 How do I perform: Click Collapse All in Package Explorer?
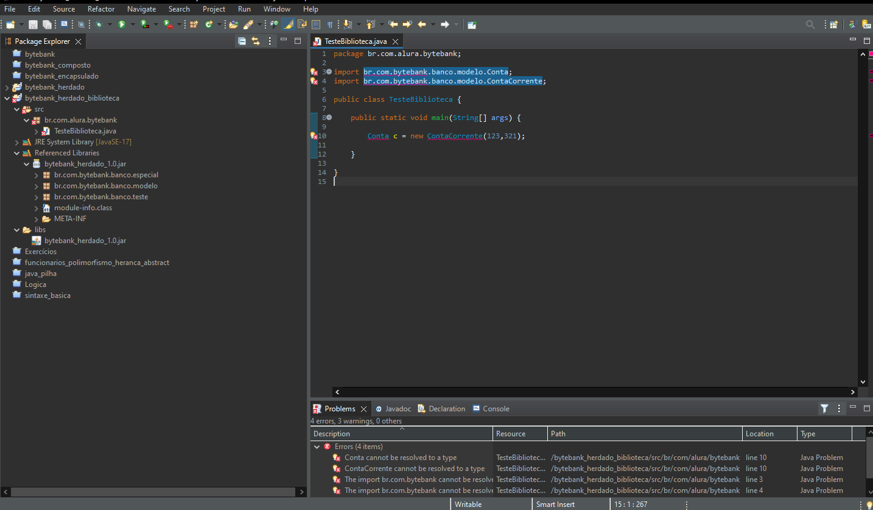[242, 41]
